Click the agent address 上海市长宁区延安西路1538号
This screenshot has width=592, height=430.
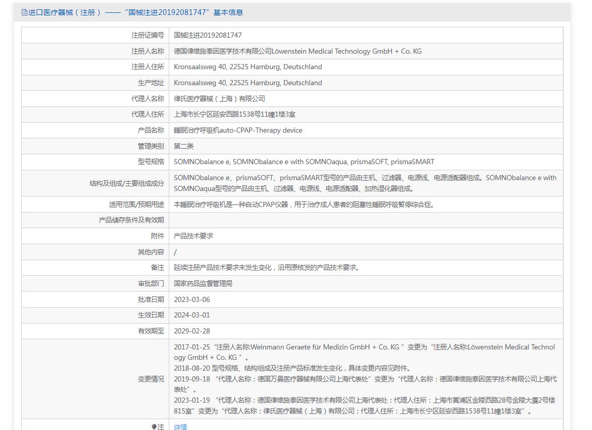pyautogui.click(x=234, y=115)
